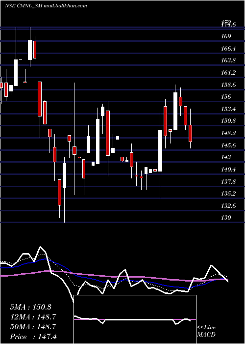Click the 130 price axis label
The height and width of the screenshot is (344, 245).
pos(226,218)
